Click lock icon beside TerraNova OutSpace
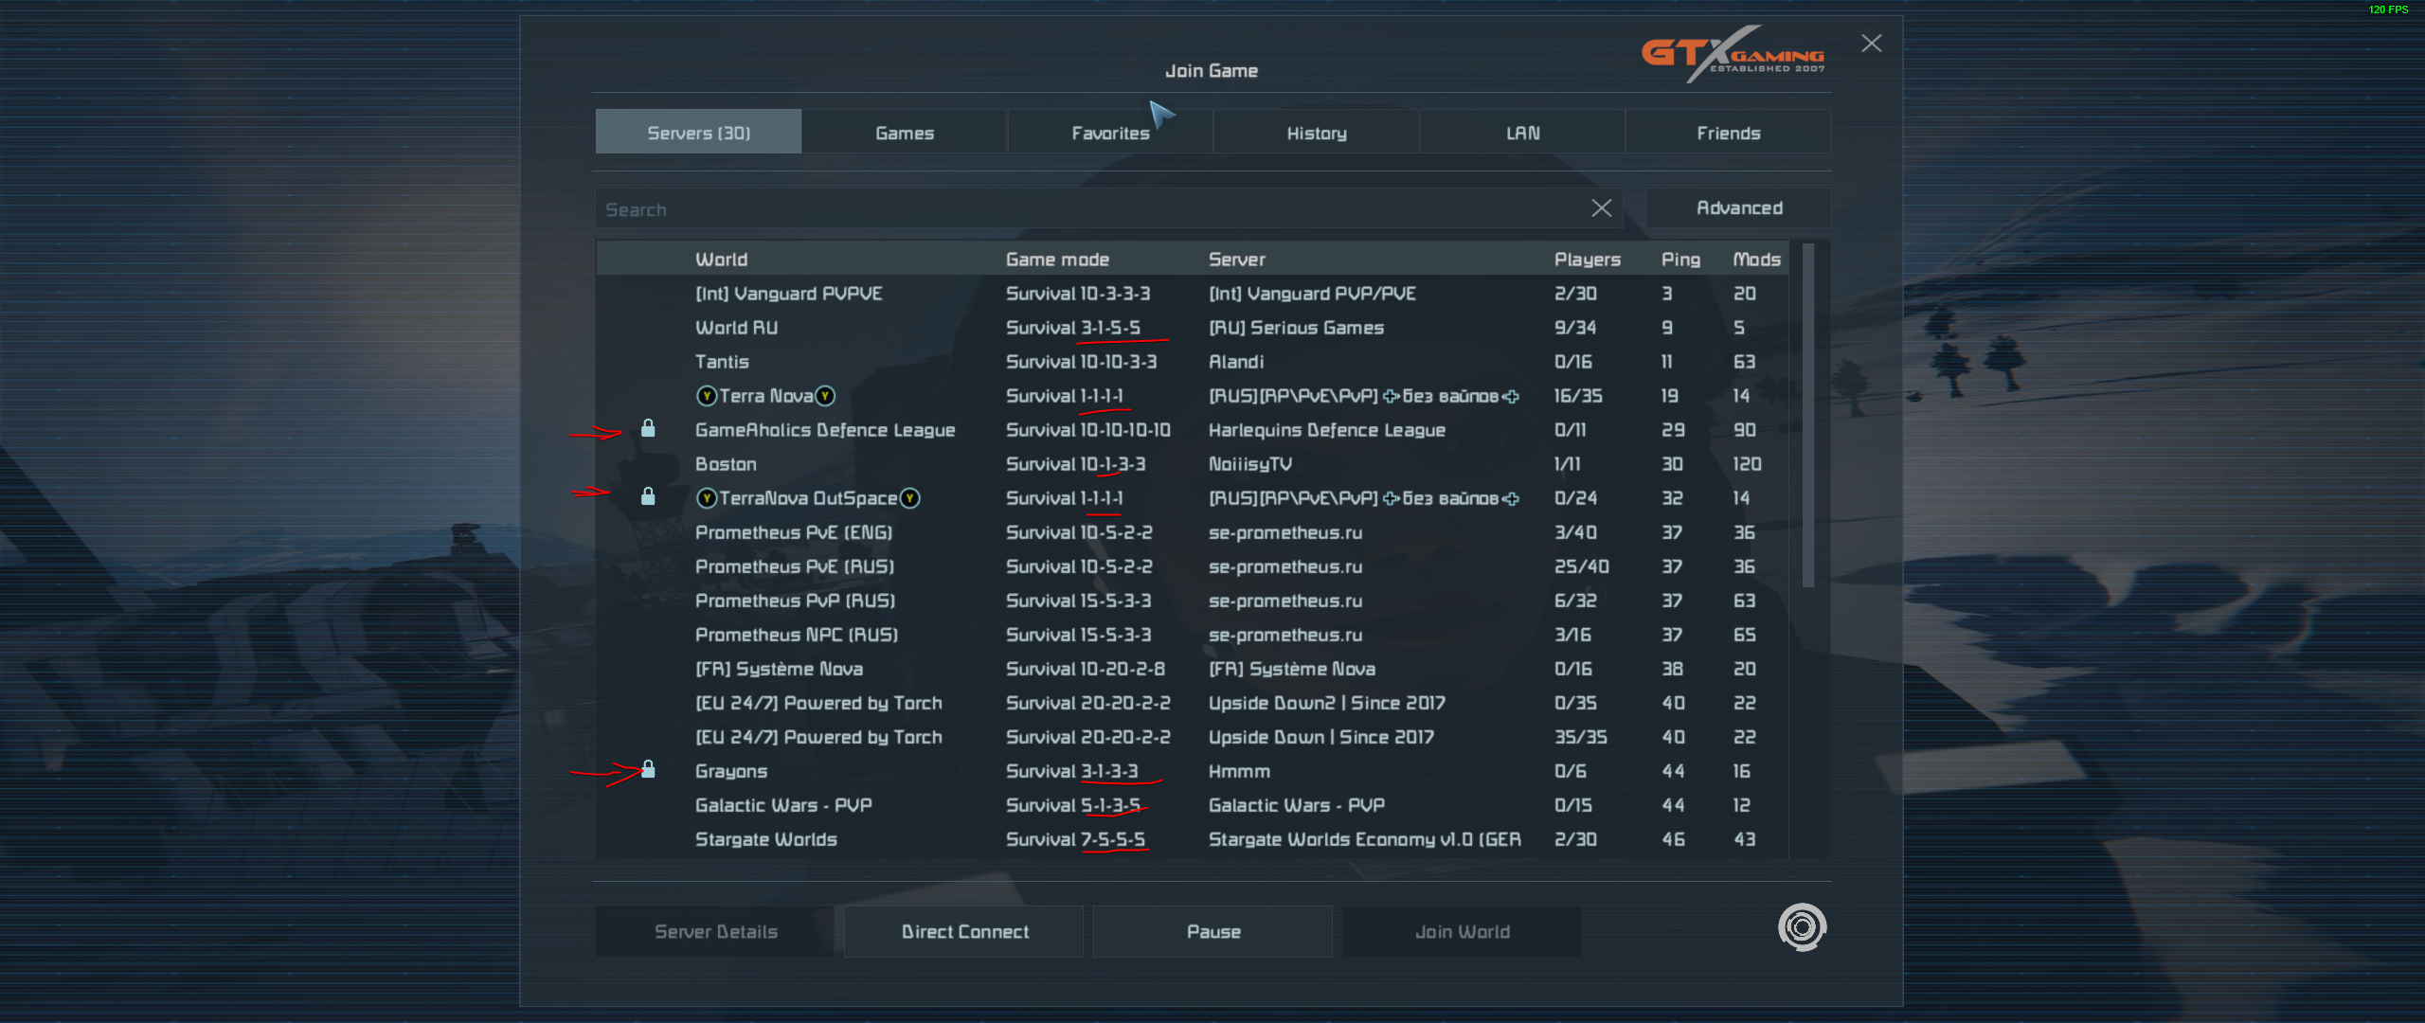This screenshot has width=2425, height=1023. coord(648,497)
